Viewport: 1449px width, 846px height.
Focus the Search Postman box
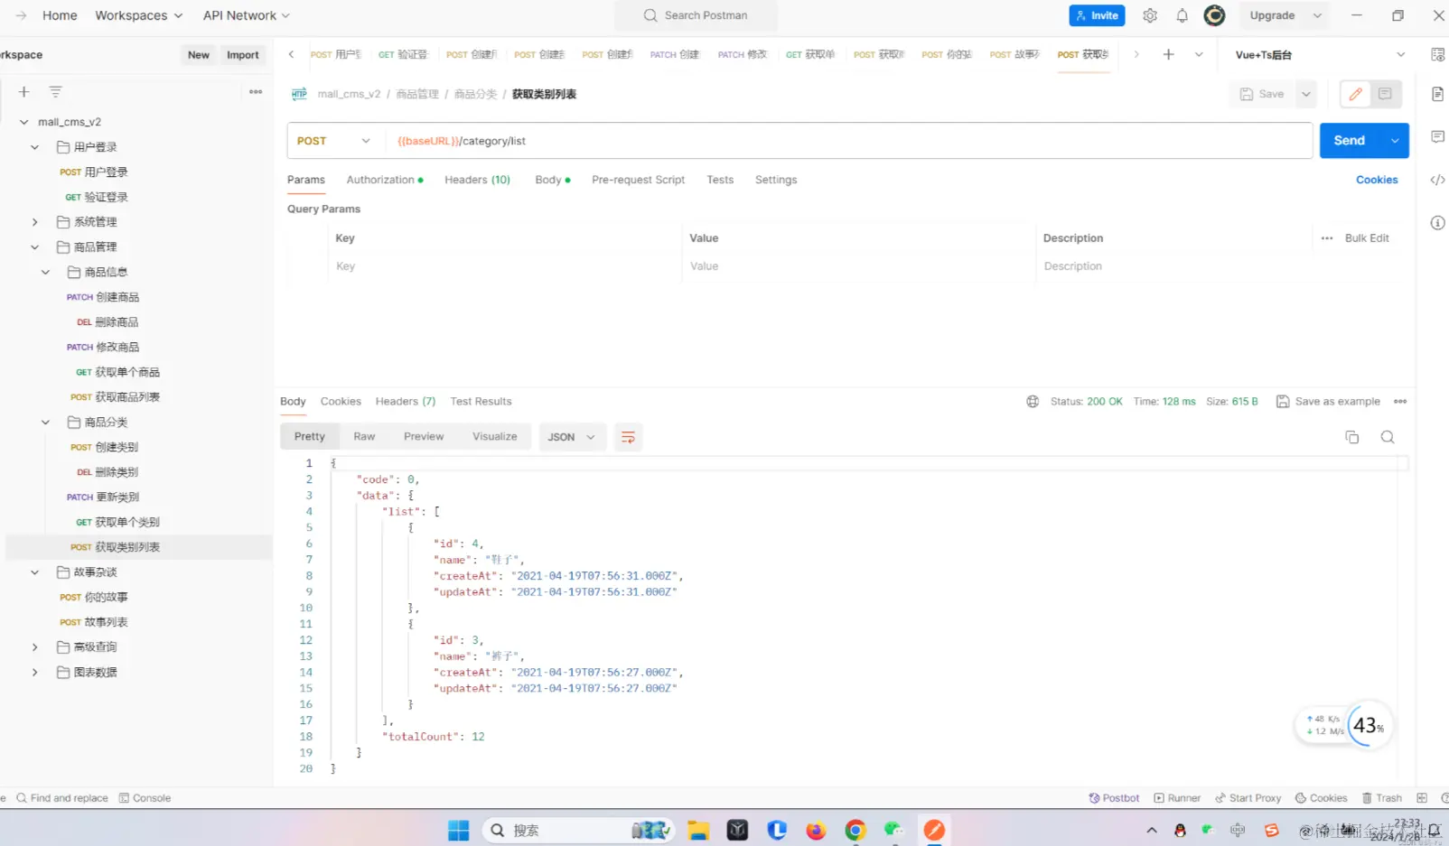click(x=696, y=15)
